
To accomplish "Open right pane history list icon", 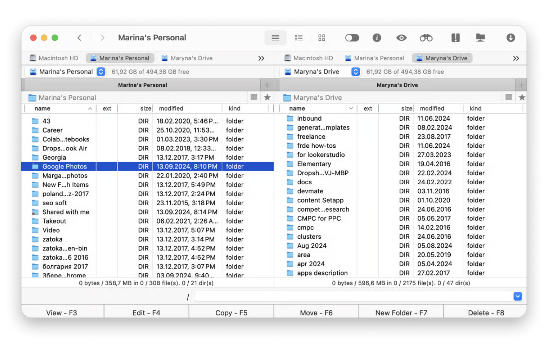I will [x=508, y=98].
